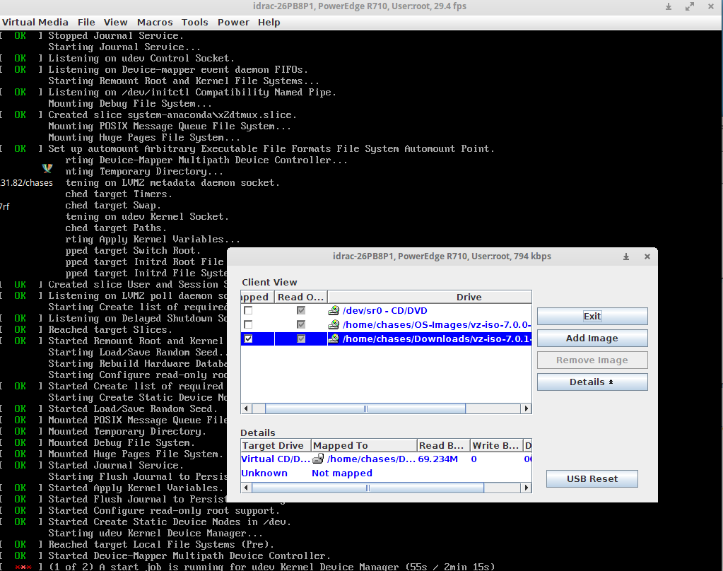This screenshot has width=723, height=571.
Task: Enable mapping for the OS-Images ISO
Action: pos(248,325)
